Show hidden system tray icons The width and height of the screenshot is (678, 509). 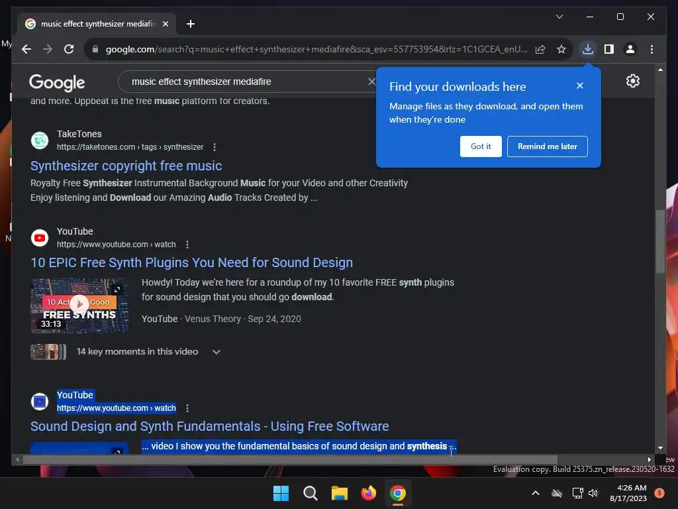coord(535,493)
